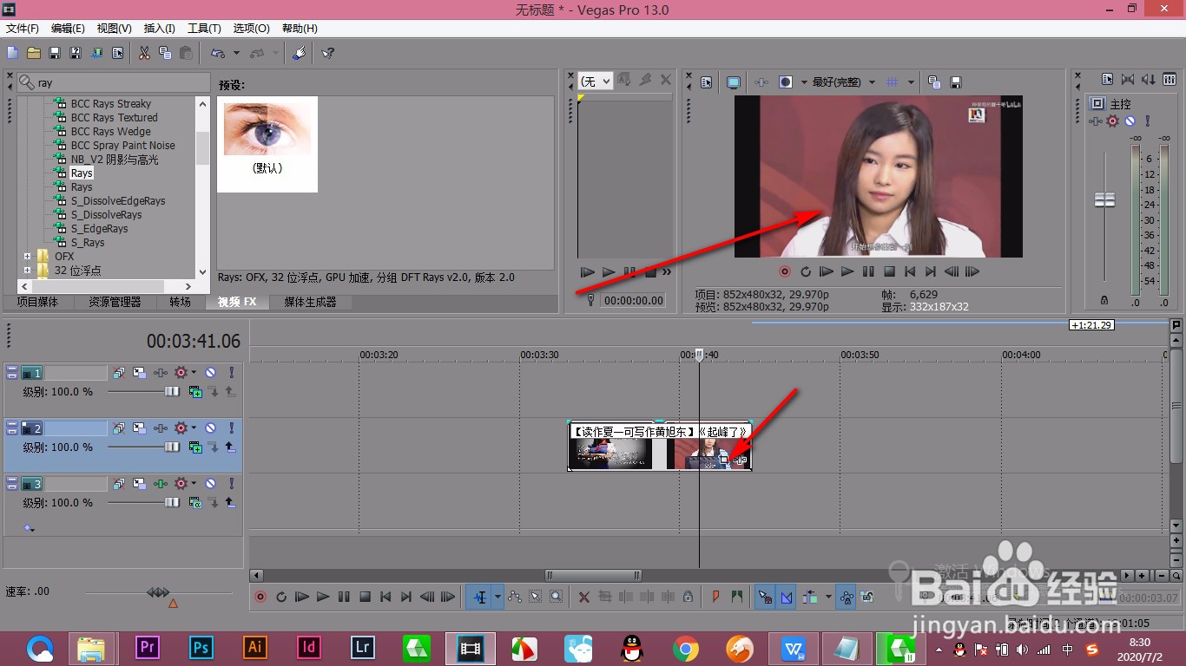The image size is (1186, 666).
Task: Stop playback in the timeline transport
Action: pos(365,597)
